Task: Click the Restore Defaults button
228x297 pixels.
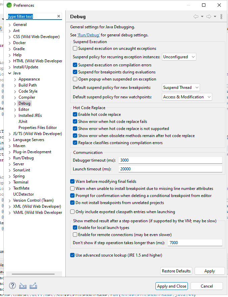Action: click(176, 271)
